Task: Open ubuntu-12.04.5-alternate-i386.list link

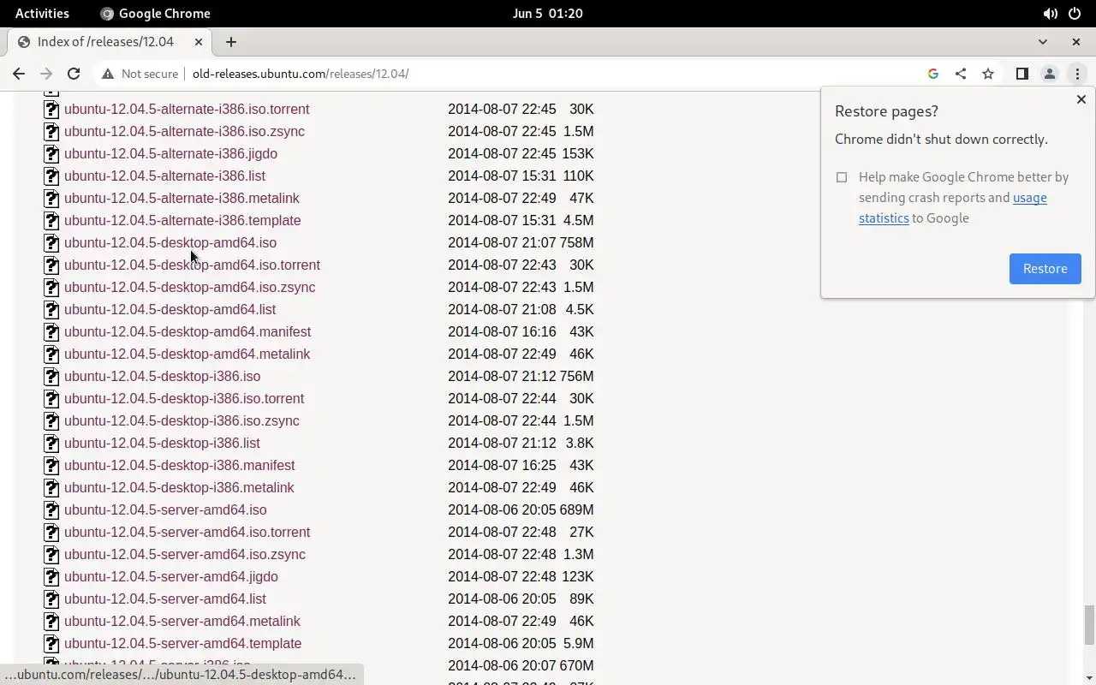Action: 164,176
